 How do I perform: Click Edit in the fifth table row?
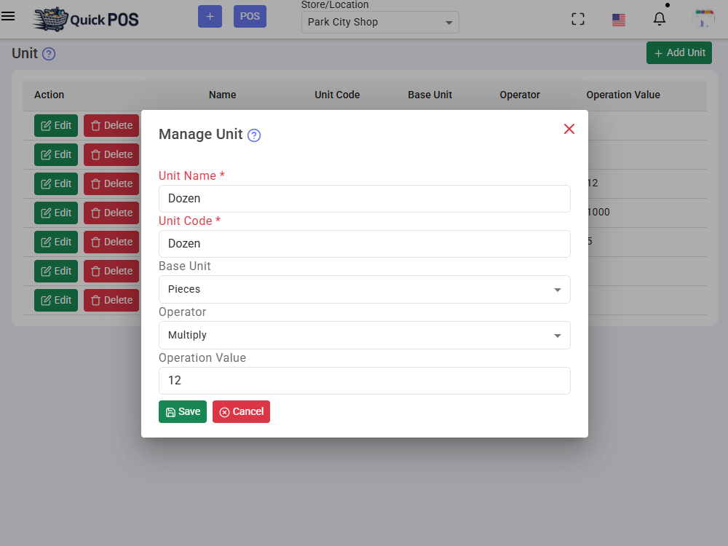point(56,242)
